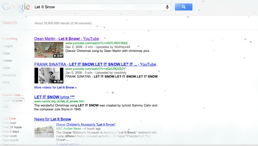Screen dimensions: 258x146
Task: Click the About 33,900,000 results text
Action: click(x=63, y=23)
